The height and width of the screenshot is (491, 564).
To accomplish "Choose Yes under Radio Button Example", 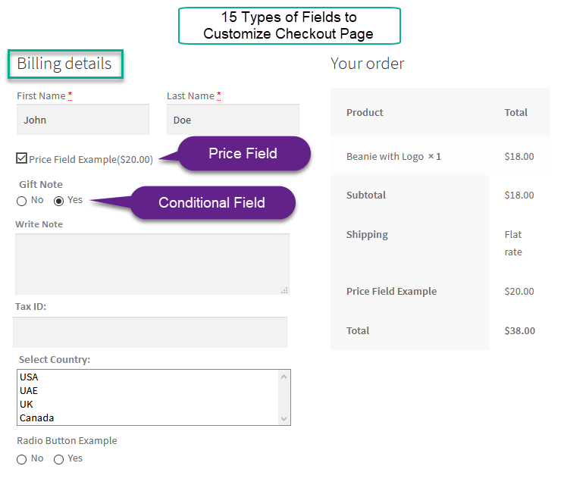I will coord(59,459).
